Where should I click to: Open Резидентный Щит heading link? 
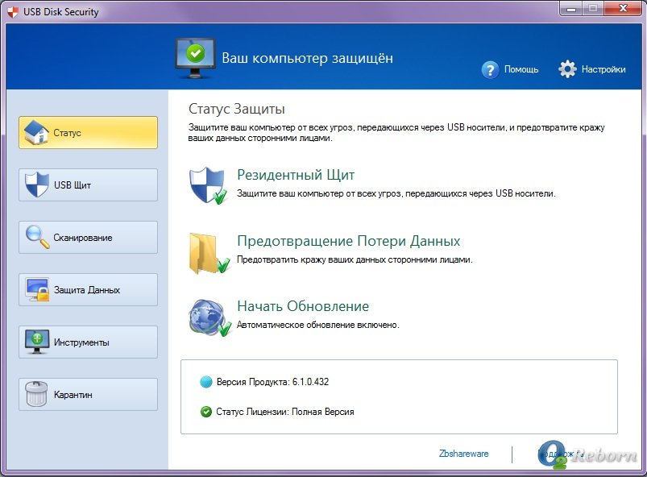[296, 175]
